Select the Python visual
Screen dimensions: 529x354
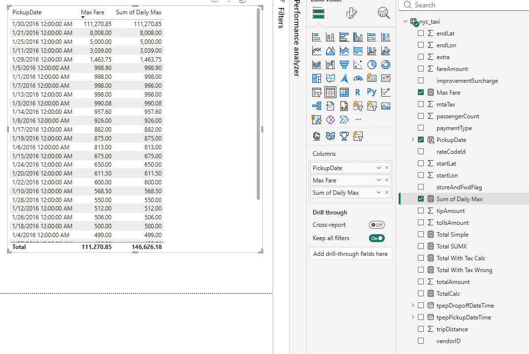(x=372, y=92)
